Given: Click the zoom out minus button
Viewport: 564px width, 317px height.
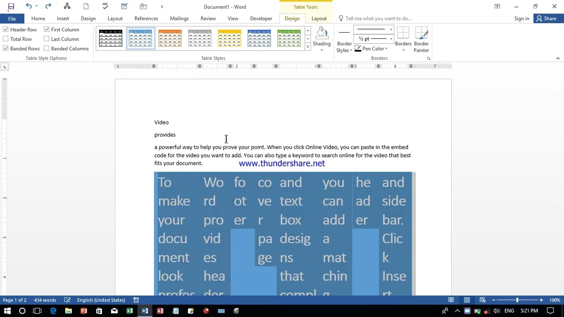Looking at the screenshot, I should pyautogui.click(x=493, y=300).
